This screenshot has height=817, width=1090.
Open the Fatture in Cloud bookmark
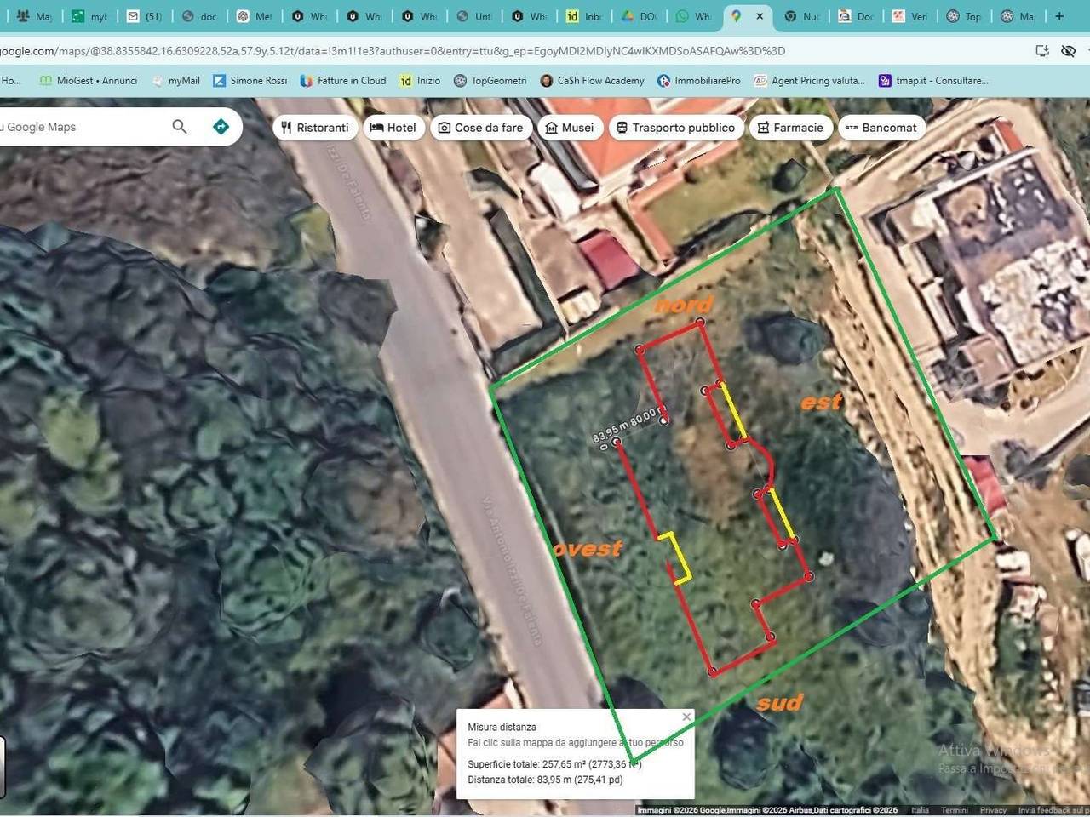tap(343, 81)
